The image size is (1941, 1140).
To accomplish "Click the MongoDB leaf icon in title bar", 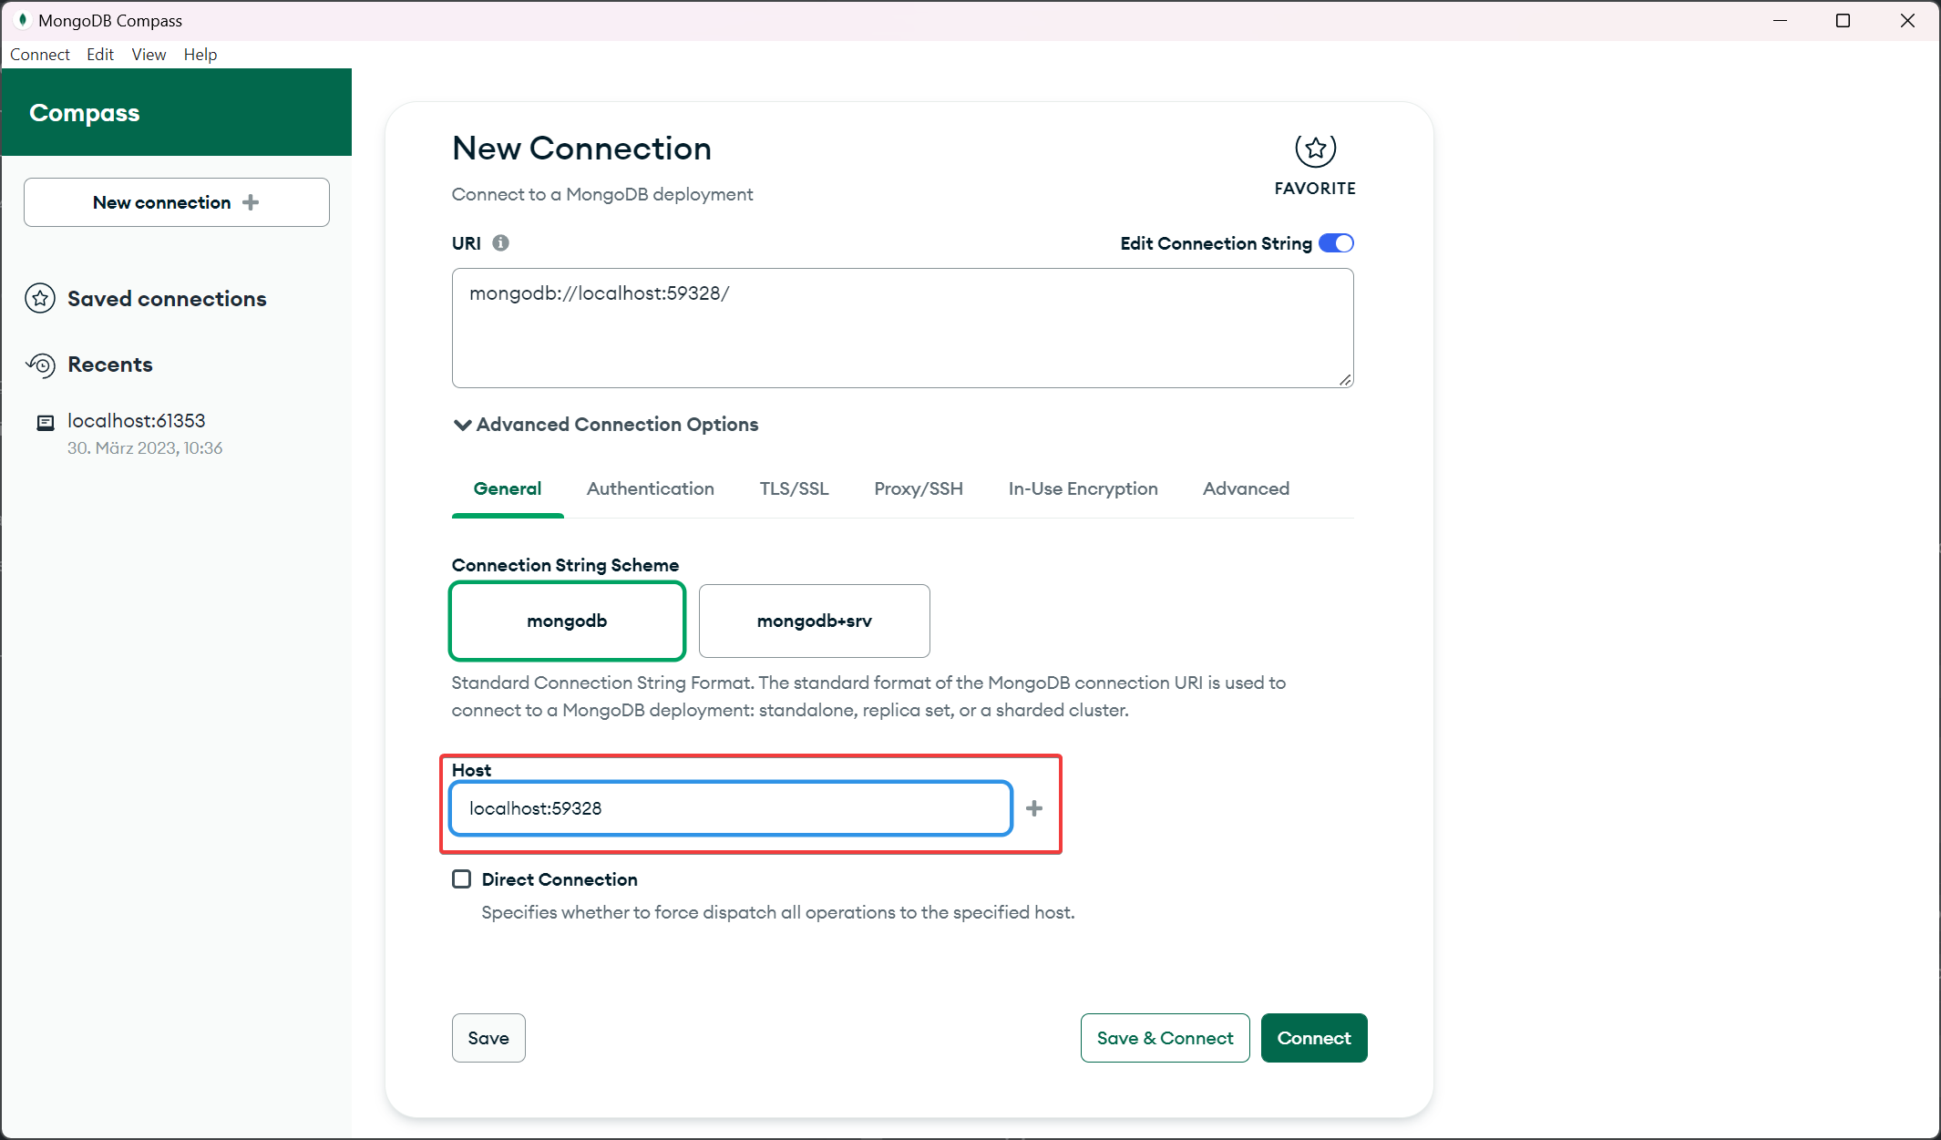I will [x=22, y=20].
